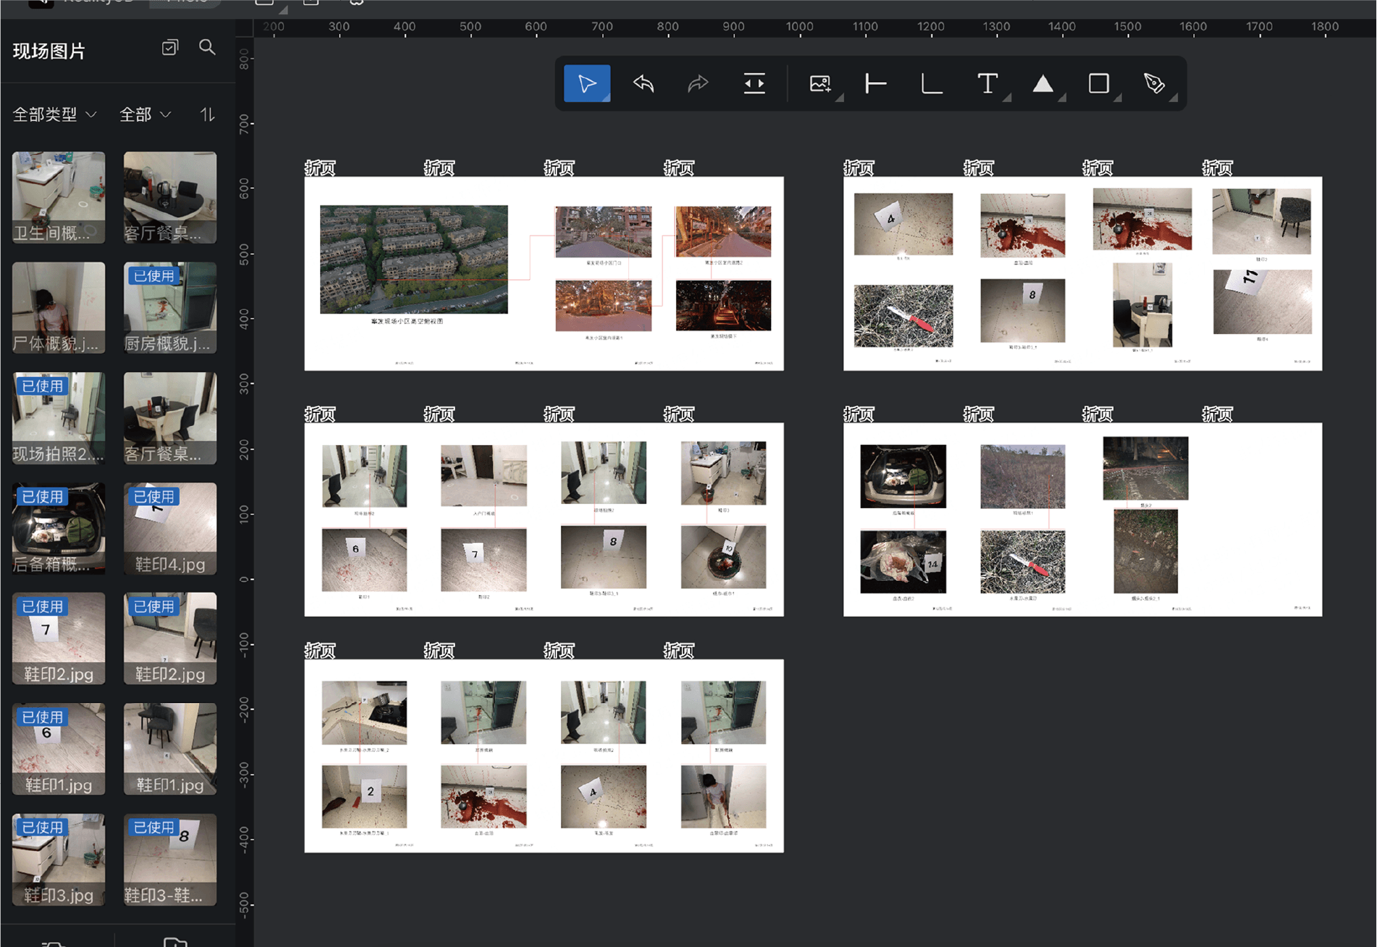
Task: Click the first 折页 label above aerial page
Action: click(x=320, y=167)
